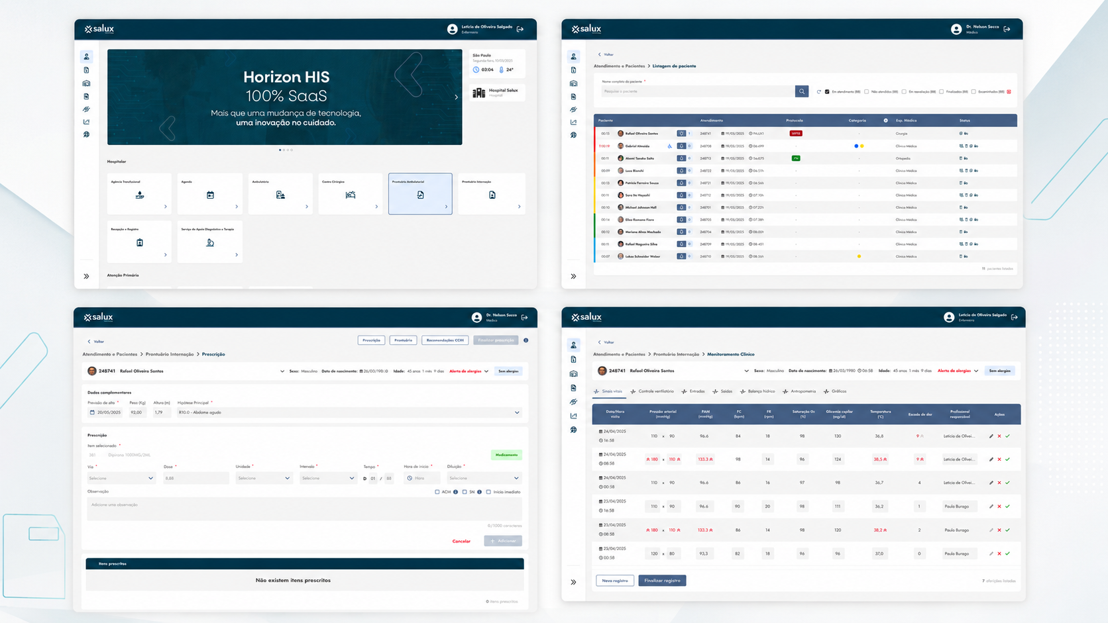Viewport: 1108px width, 623px height.
Task: Uncheck the Em atendimento filter checkbox
Action: [x=827, y=92]
